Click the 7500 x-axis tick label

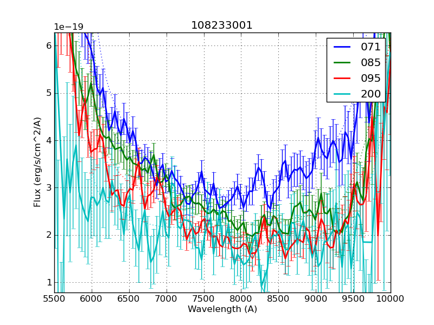203,298
